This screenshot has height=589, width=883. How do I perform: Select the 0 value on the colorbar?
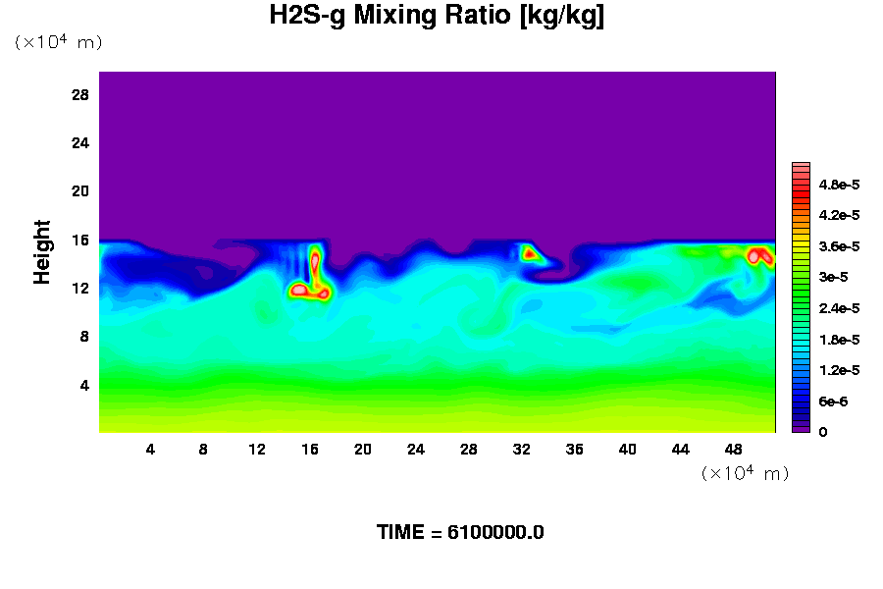pyautogui.click(x=823, y=432)
